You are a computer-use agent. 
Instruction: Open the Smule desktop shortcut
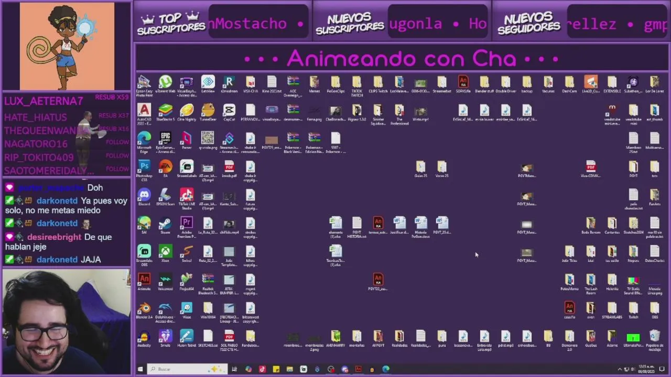pos(165,339)
